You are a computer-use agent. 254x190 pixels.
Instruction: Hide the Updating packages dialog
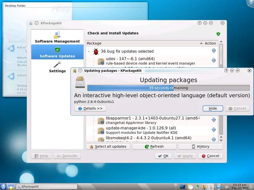pos(213,108)
